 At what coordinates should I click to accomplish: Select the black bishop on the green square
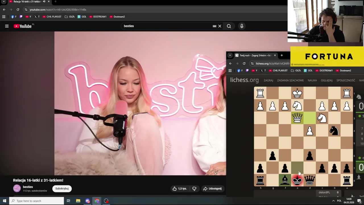(x=285, y=180)
